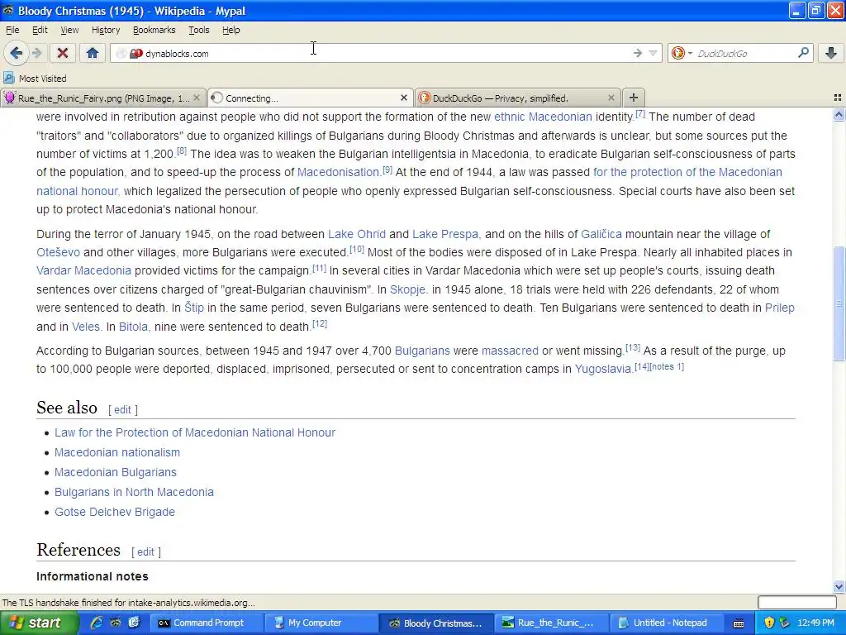Screen dimensions: 846x635
Task: Open the View menu
Action: tap(69, 31)
